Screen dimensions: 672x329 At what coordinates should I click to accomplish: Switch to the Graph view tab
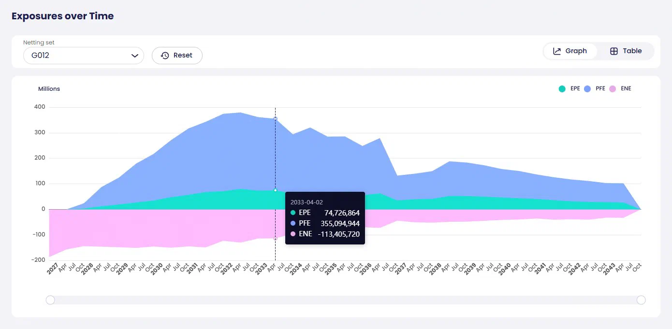[x=570, y=51]
